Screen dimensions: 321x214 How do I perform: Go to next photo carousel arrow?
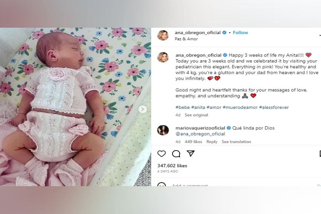143,109
